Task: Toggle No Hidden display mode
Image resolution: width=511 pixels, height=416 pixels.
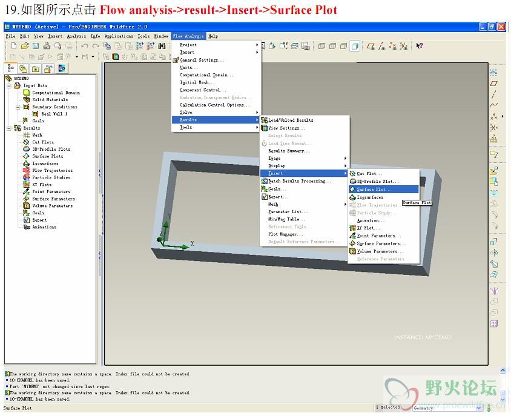Action: (x=343, y=46)
